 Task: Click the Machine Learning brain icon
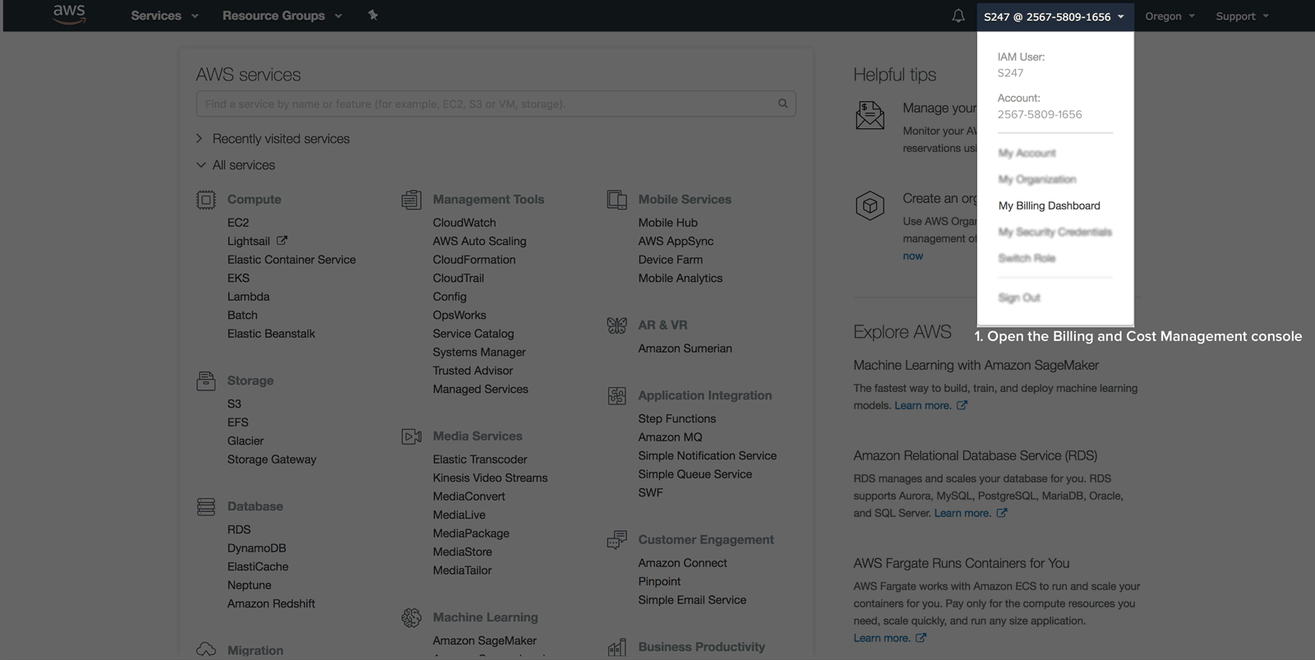click(412, 617)
